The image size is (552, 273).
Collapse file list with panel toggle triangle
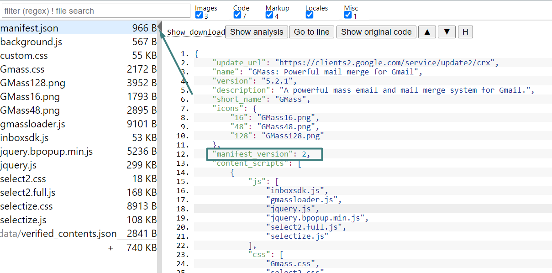[160, 27]
